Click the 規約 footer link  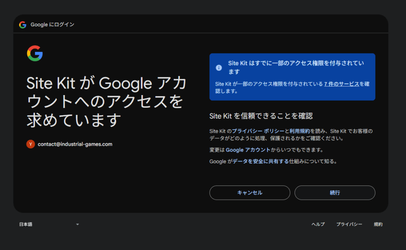(378, 224)
